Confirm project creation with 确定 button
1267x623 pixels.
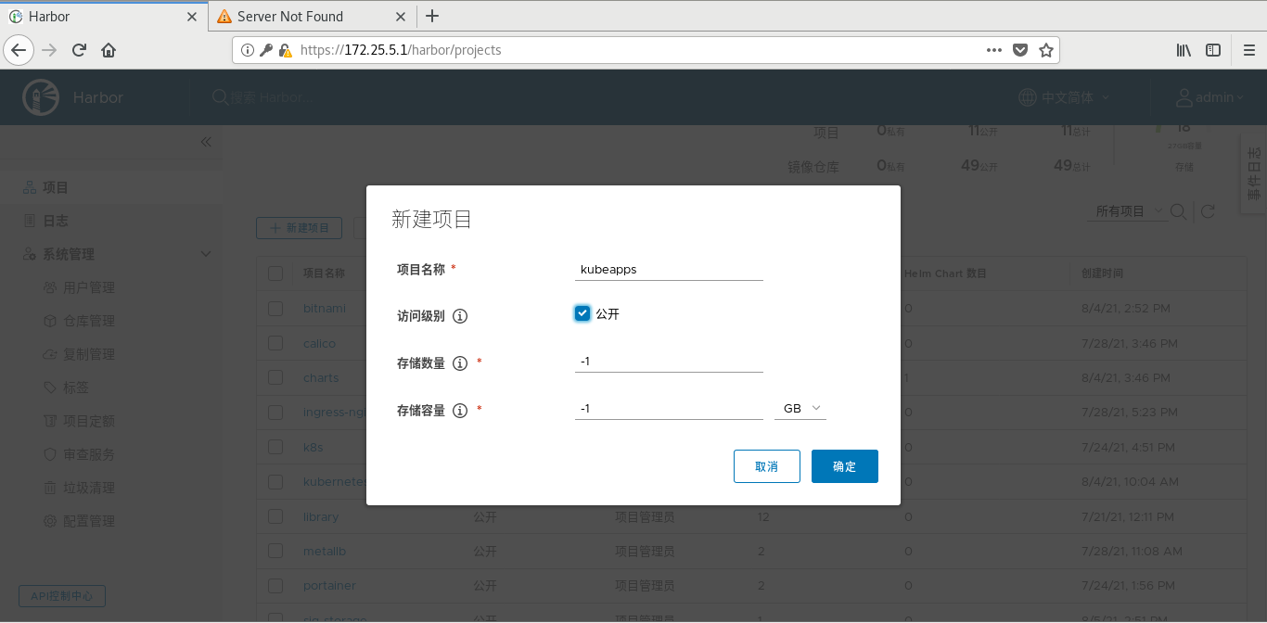click(844, 466)
